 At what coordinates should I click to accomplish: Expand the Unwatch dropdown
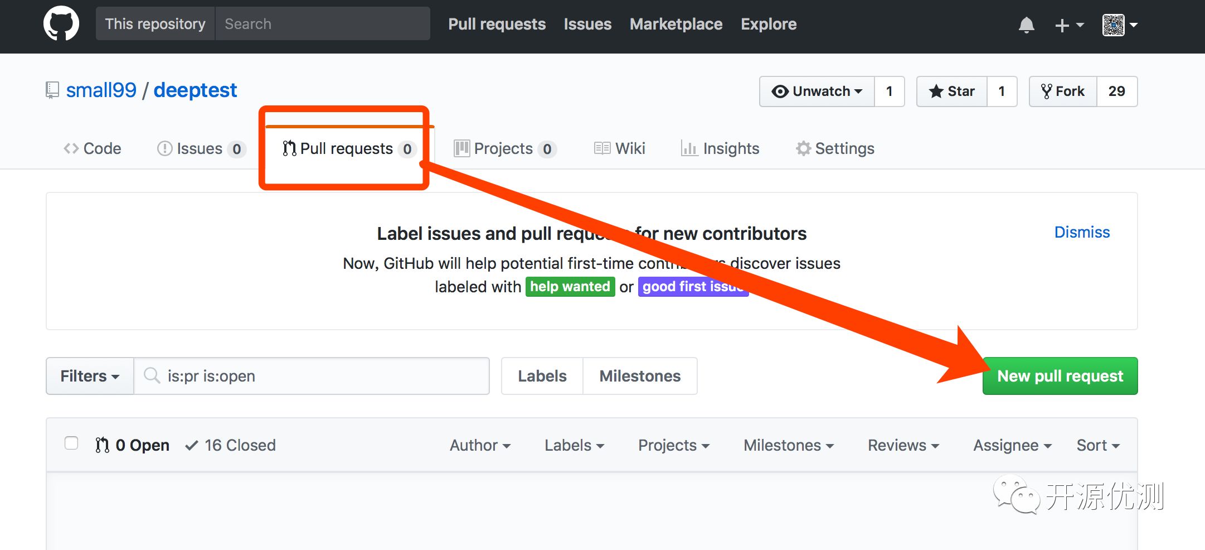(817, 91)
